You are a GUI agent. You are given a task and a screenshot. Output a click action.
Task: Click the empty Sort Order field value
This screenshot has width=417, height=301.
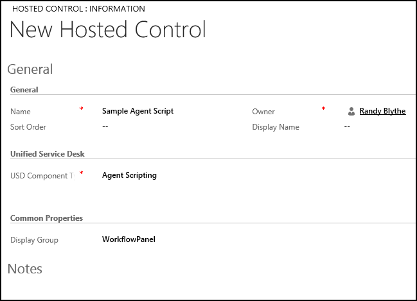click(105, 127)
